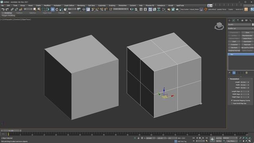Click the timeline frame slider

click(x=11, y=131)
